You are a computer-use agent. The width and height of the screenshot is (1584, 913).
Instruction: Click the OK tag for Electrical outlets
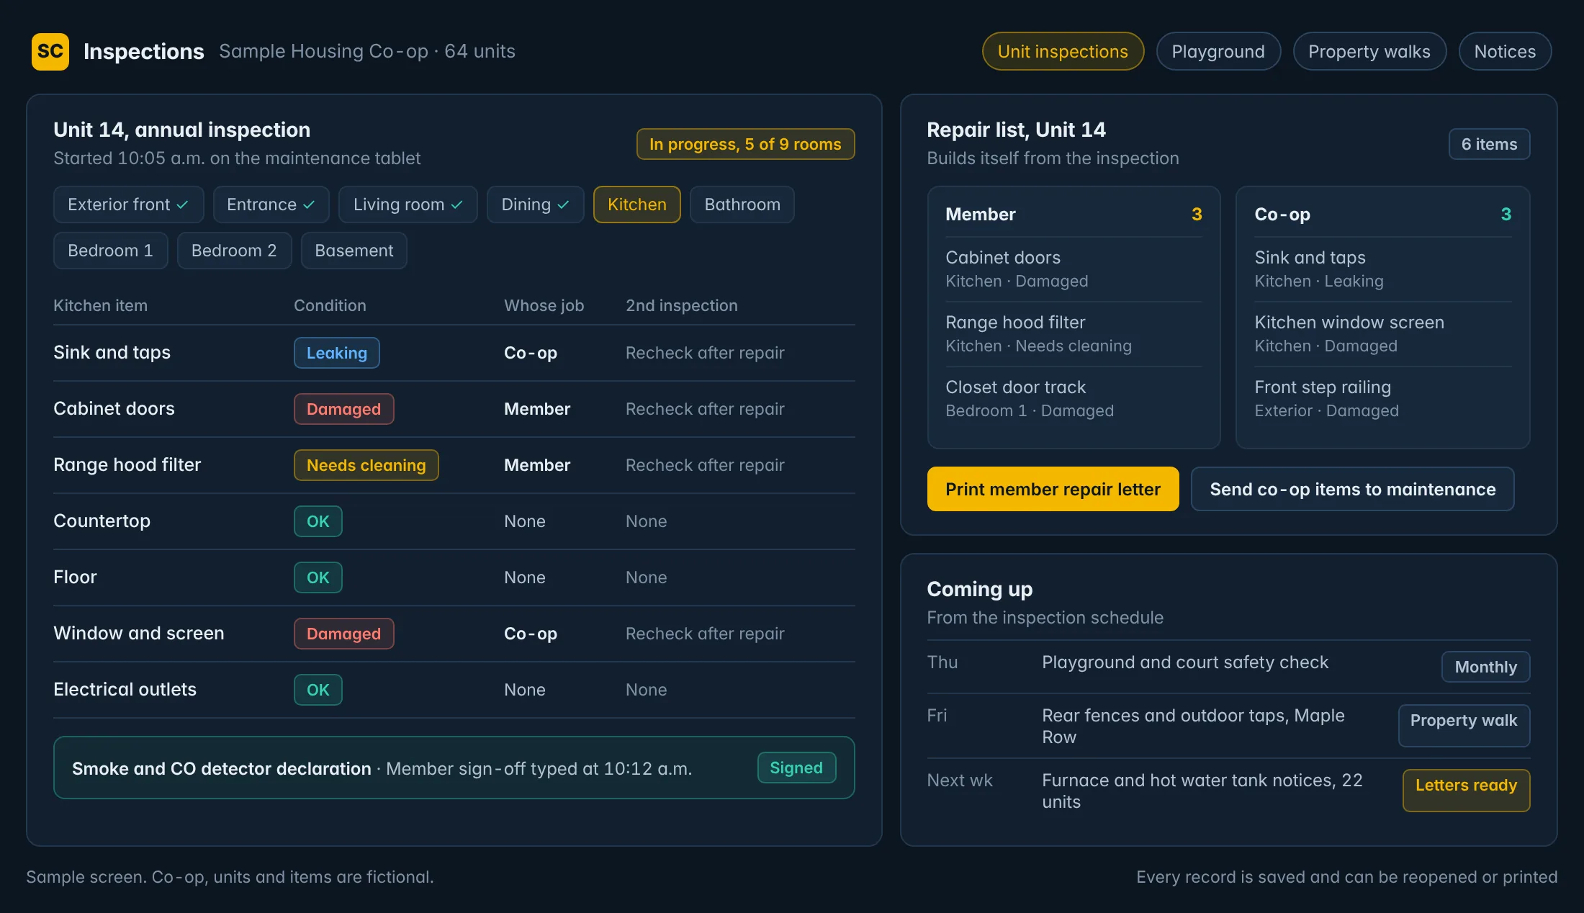318,690
